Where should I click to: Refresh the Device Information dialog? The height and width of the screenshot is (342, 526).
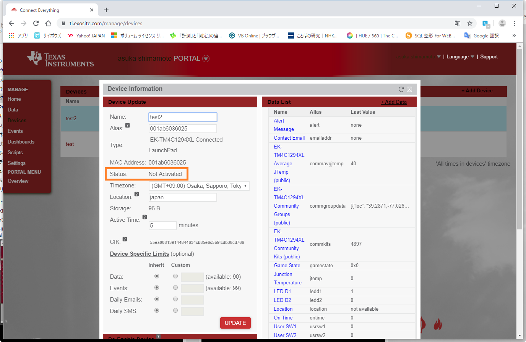pos(401,89)
